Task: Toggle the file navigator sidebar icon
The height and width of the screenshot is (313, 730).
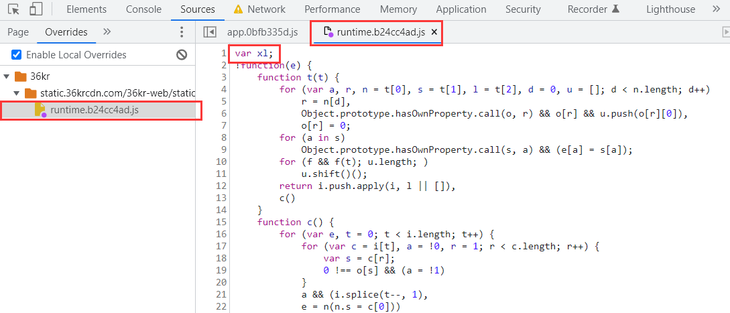Action: point(210,32)
